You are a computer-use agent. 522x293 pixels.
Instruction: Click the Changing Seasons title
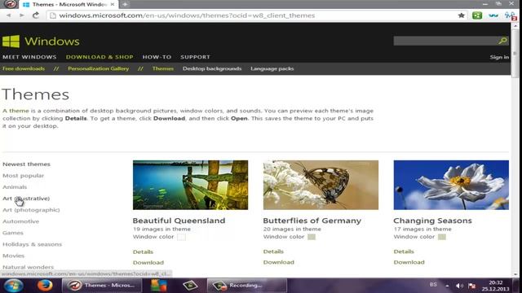(432, 221)
